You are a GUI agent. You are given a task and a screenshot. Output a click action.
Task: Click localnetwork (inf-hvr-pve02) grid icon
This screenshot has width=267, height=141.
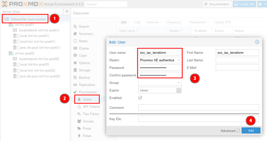tap(15, 59)
